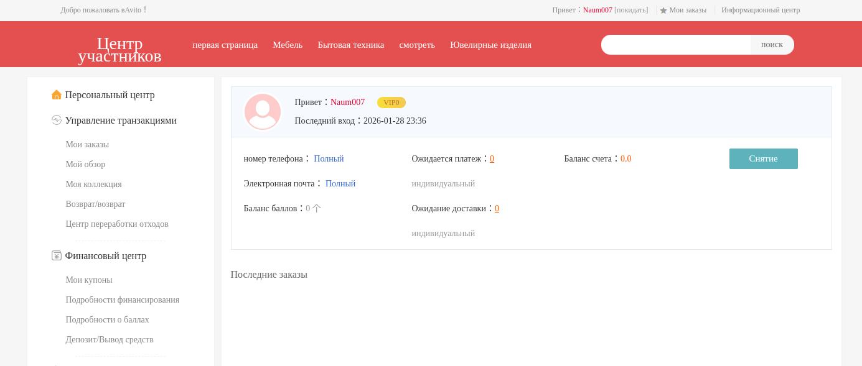Image resolution: width=862 pixels, height=366 pixels.
Task: Open Моя коллекция in the sidebar
Action: 93,184
